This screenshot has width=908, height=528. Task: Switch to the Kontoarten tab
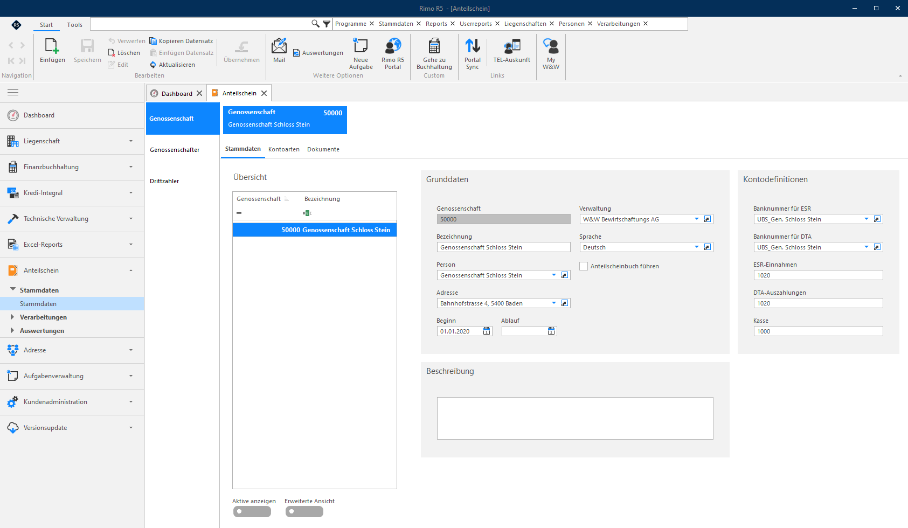pos(284,149)
